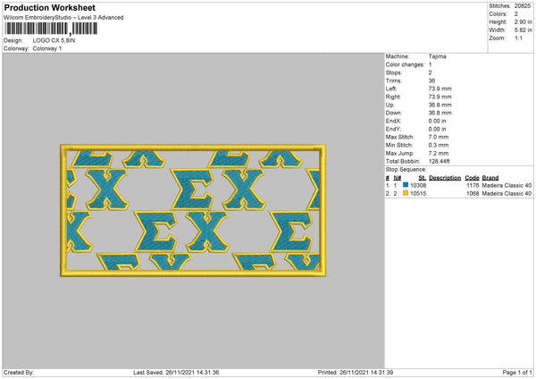Screen dimensions: 536x379
Task: Click the 'Colorway 1' value
Action: tap(47, 48)
